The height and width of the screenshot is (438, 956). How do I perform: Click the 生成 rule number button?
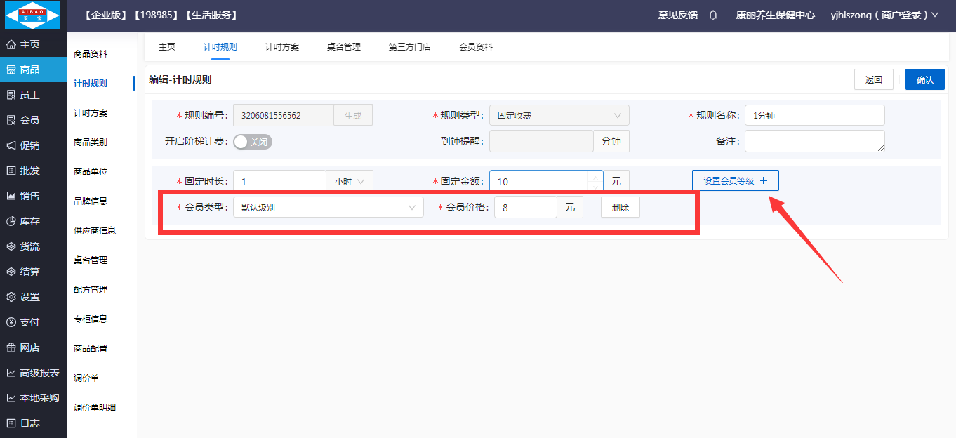[353, 115]
